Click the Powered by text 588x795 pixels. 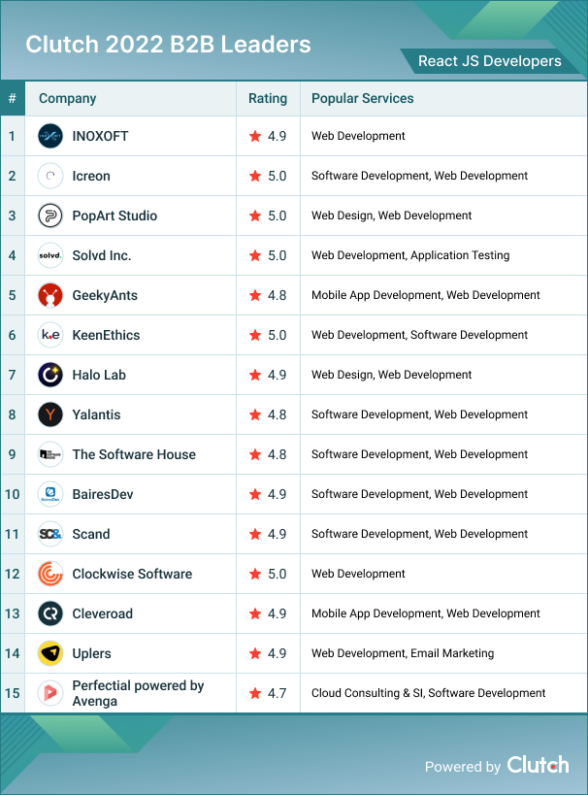click(463, 767)
